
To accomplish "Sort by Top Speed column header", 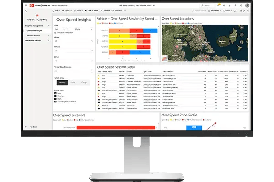I will pos(202,71).
